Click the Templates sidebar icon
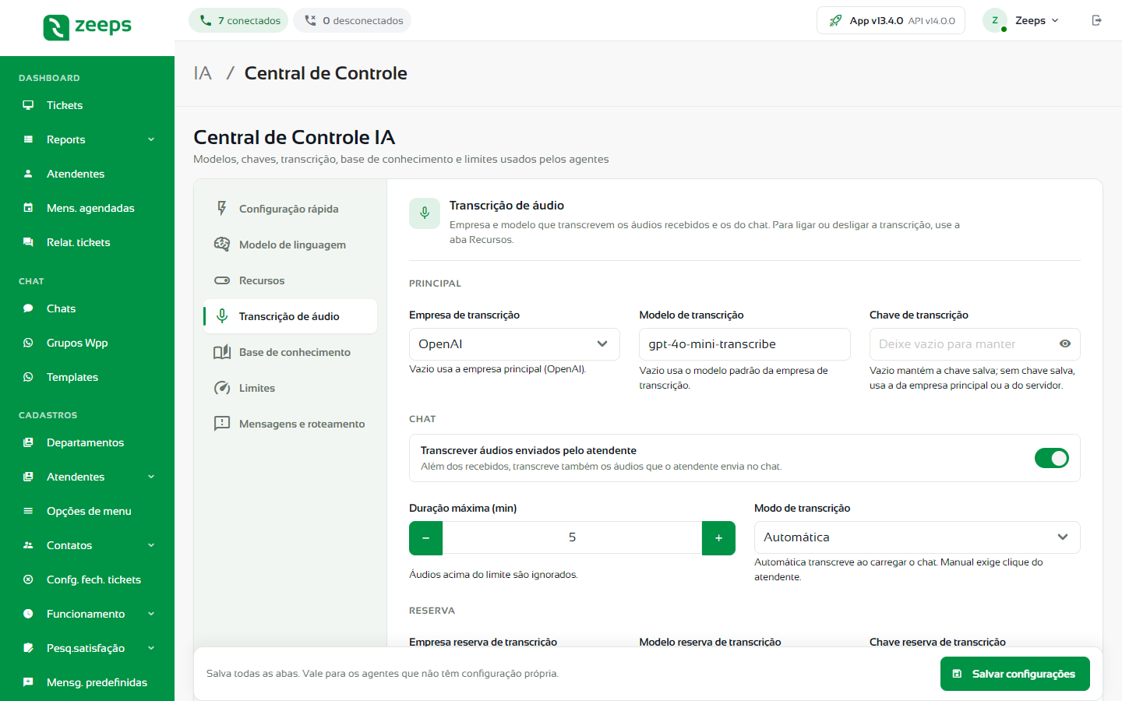The image size is (1122, 701). coord(28,377)
